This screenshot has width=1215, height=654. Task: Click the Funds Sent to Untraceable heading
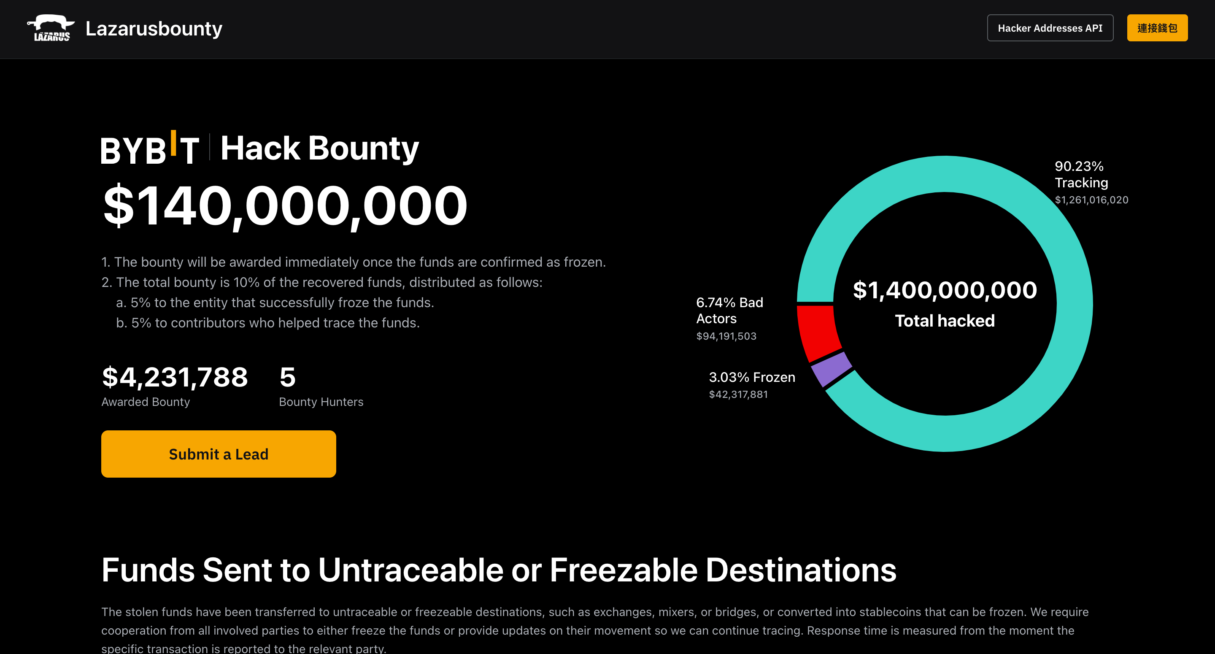pos(499,570)
